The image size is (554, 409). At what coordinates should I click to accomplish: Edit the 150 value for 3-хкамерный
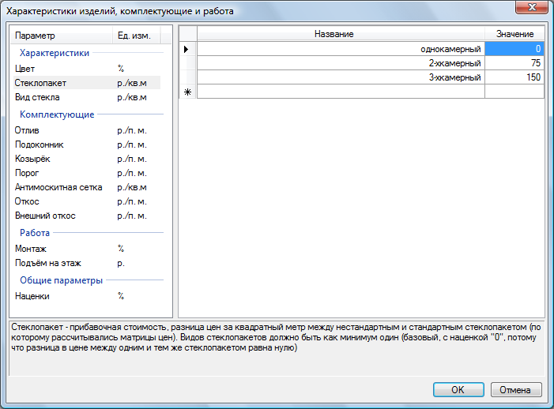coord(514,77)
